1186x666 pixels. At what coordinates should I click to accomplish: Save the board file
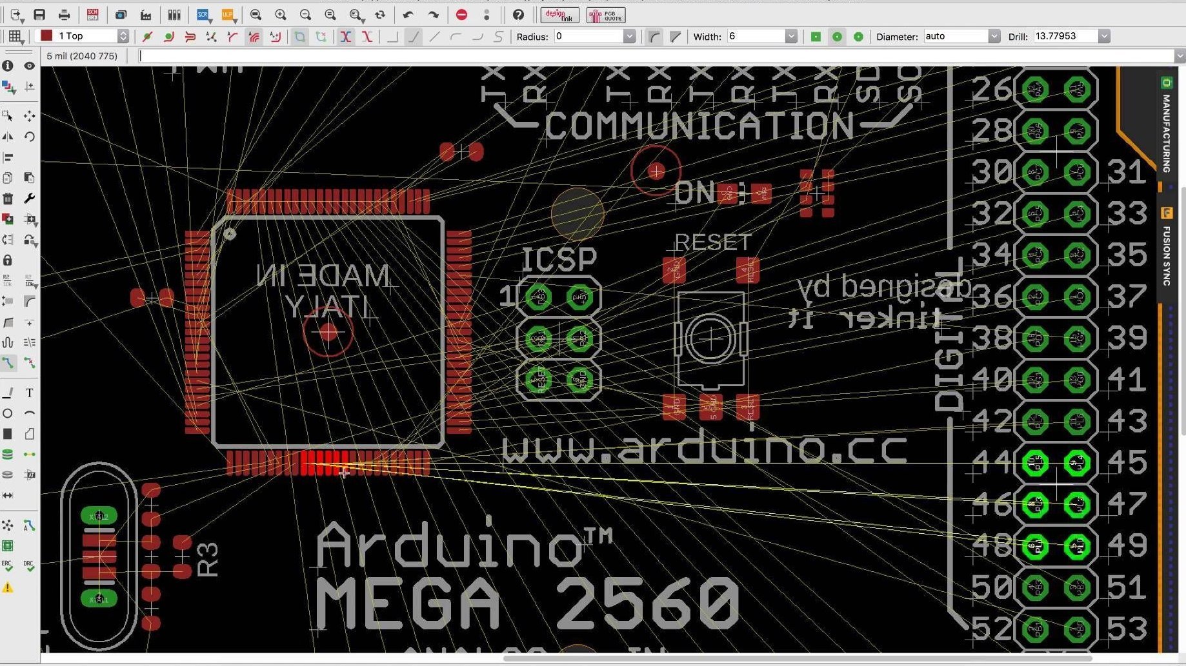(39, 14)
